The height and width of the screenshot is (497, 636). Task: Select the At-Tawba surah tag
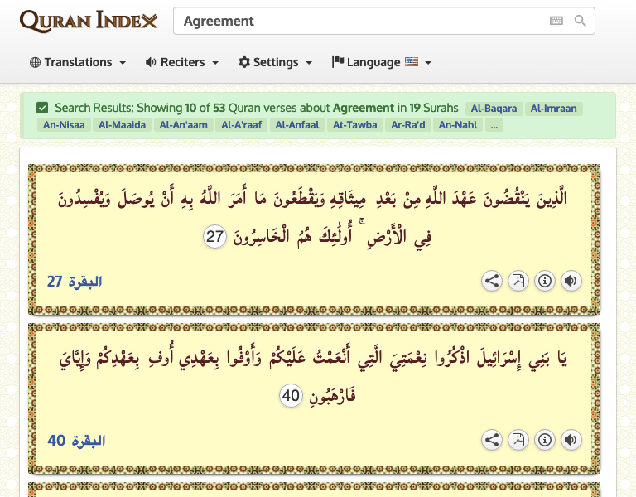354,125
